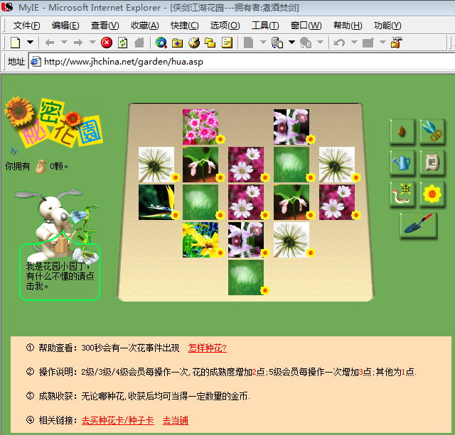
Task: Go forward with the Forward arrow
Action: (x=78, y=43)
